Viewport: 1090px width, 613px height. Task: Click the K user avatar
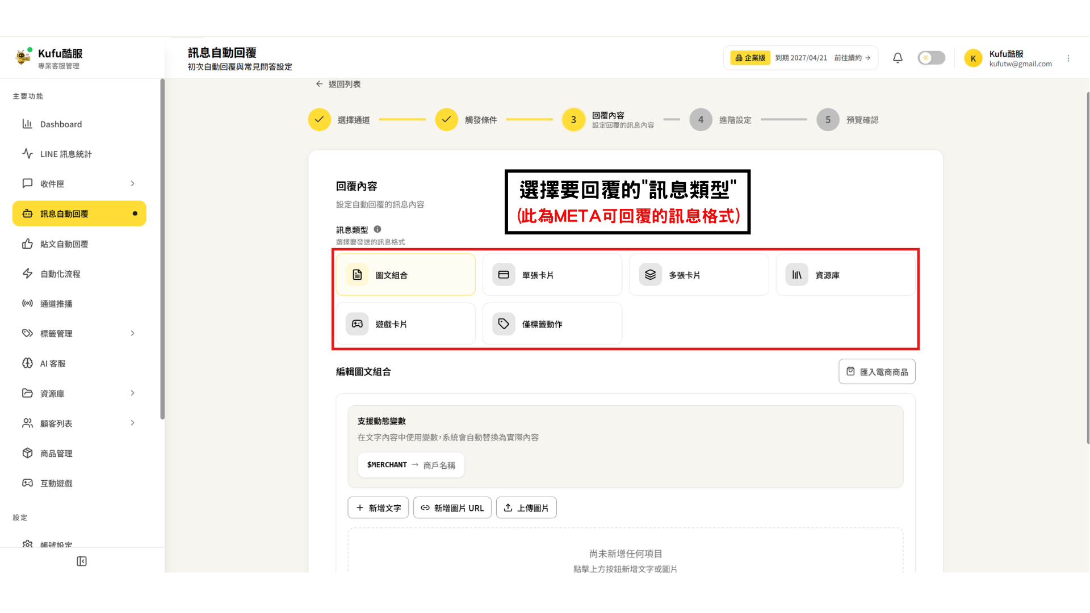pyautogui.click(x=973, y=58)
